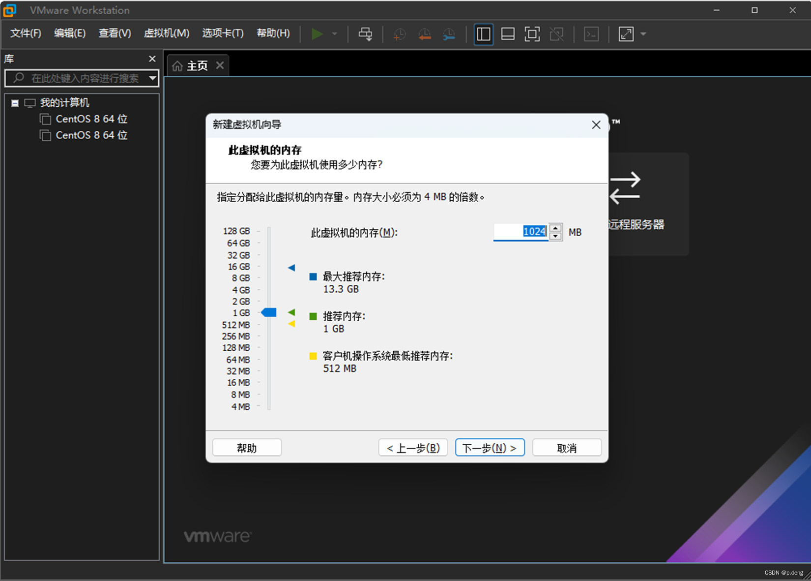Screen dimensions: 811x581
Task: Toggle the thumbnail bar view icon
Action: tap(508, 34)
